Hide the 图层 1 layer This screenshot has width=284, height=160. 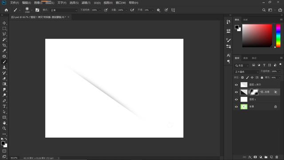[236, 100]
